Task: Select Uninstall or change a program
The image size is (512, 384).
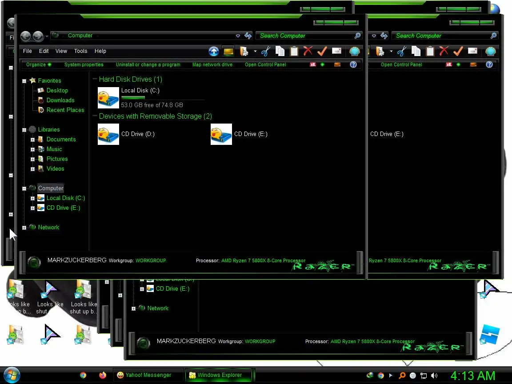Action: pos(148,64)
